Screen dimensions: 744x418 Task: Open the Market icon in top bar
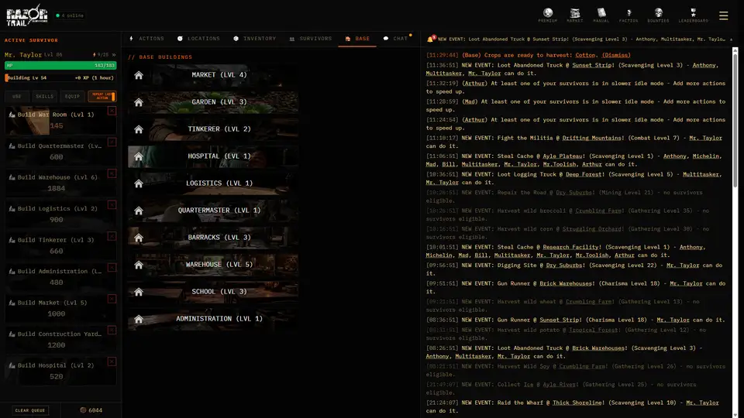574,15
